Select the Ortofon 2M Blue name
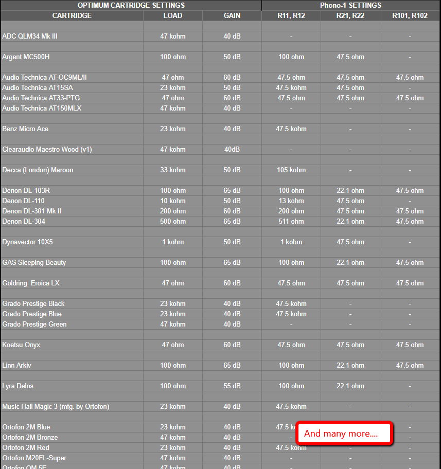The width and height of the screenshot is (441, 469). (x=26, y=427)
